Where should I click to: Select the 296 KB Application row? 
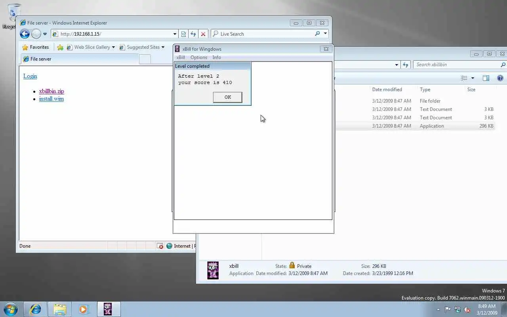tap(414, 126)
